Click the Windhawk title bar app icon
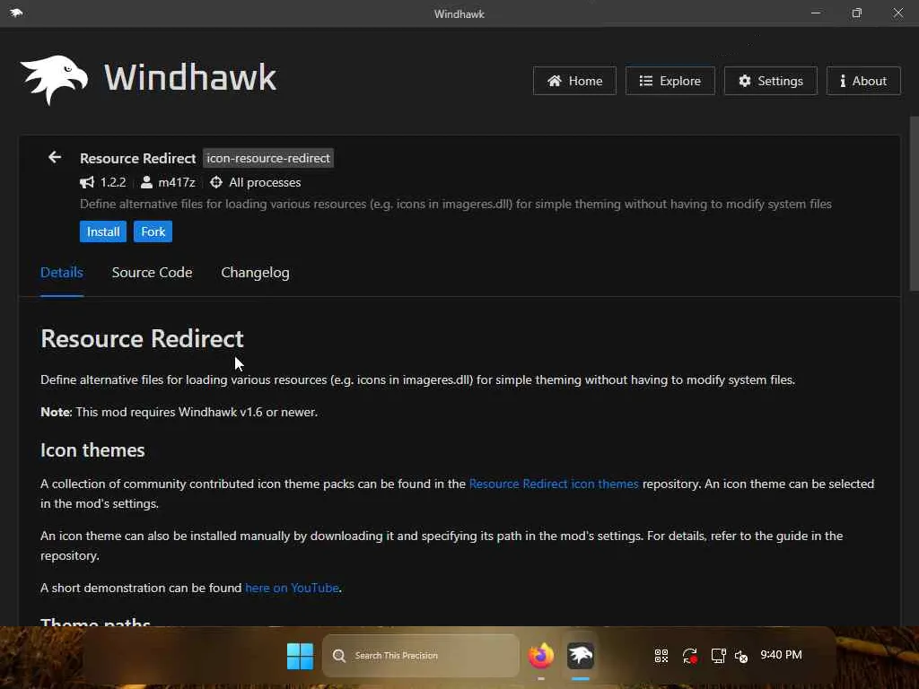The height and width of the screenshot is (689, 919). [x=16, y=13]
